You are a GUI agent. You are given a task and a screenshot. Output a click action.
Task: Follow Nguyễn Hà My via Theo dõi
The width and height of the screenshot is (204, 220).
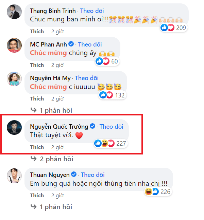coord(87,78)
